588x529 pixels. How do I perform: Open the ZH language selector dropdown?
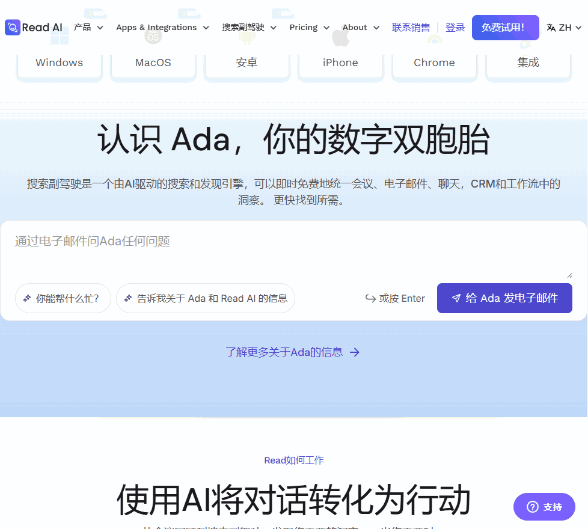tap(563, 28)
